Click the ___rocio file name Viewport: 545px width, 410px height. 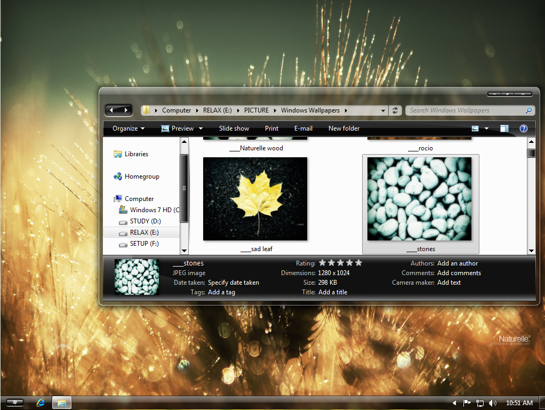click(x=421, y=148)
